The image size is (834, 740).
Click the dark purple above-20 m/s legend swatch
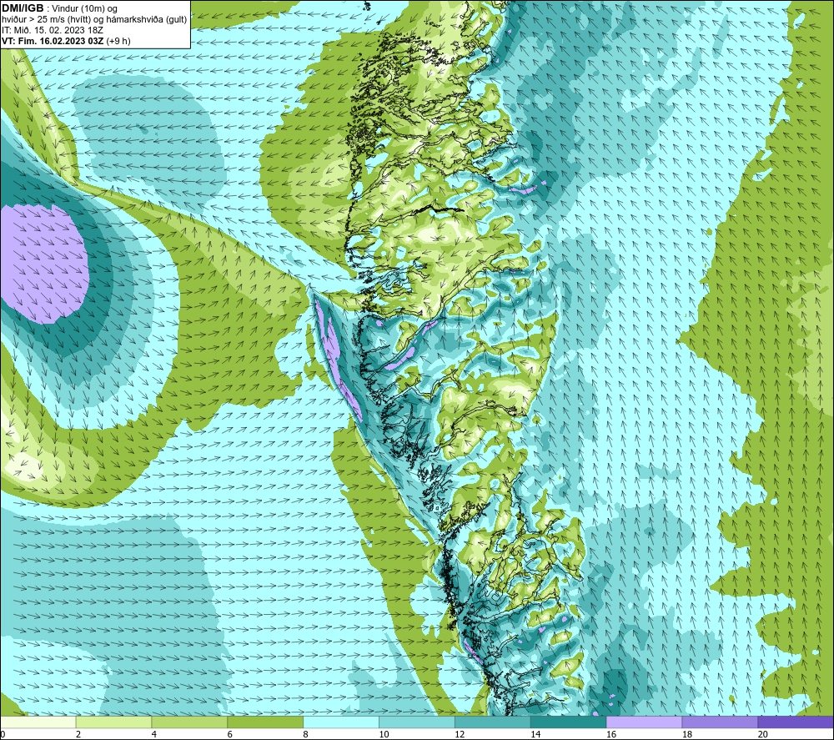tap(796, 722)
